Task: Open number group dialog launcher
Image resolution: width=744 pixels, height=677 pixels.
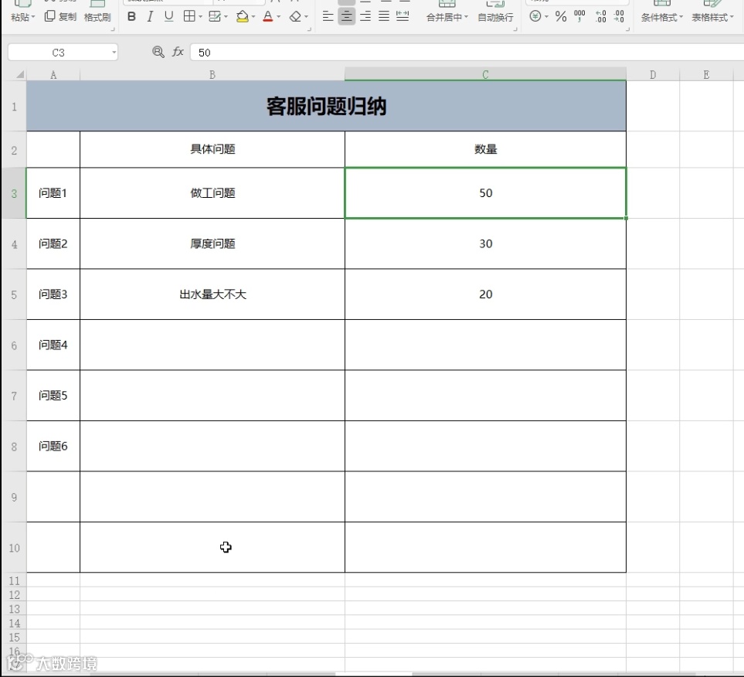Action: (x=627, y=29)
